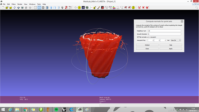Select the paintbrush tool
Screen dimensions: 199x112
pos(98,8)
